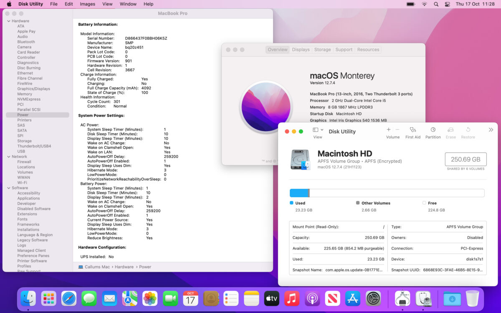Switch to the Support tab in About This Mac
501x313 pixels.
coord(344,50)
